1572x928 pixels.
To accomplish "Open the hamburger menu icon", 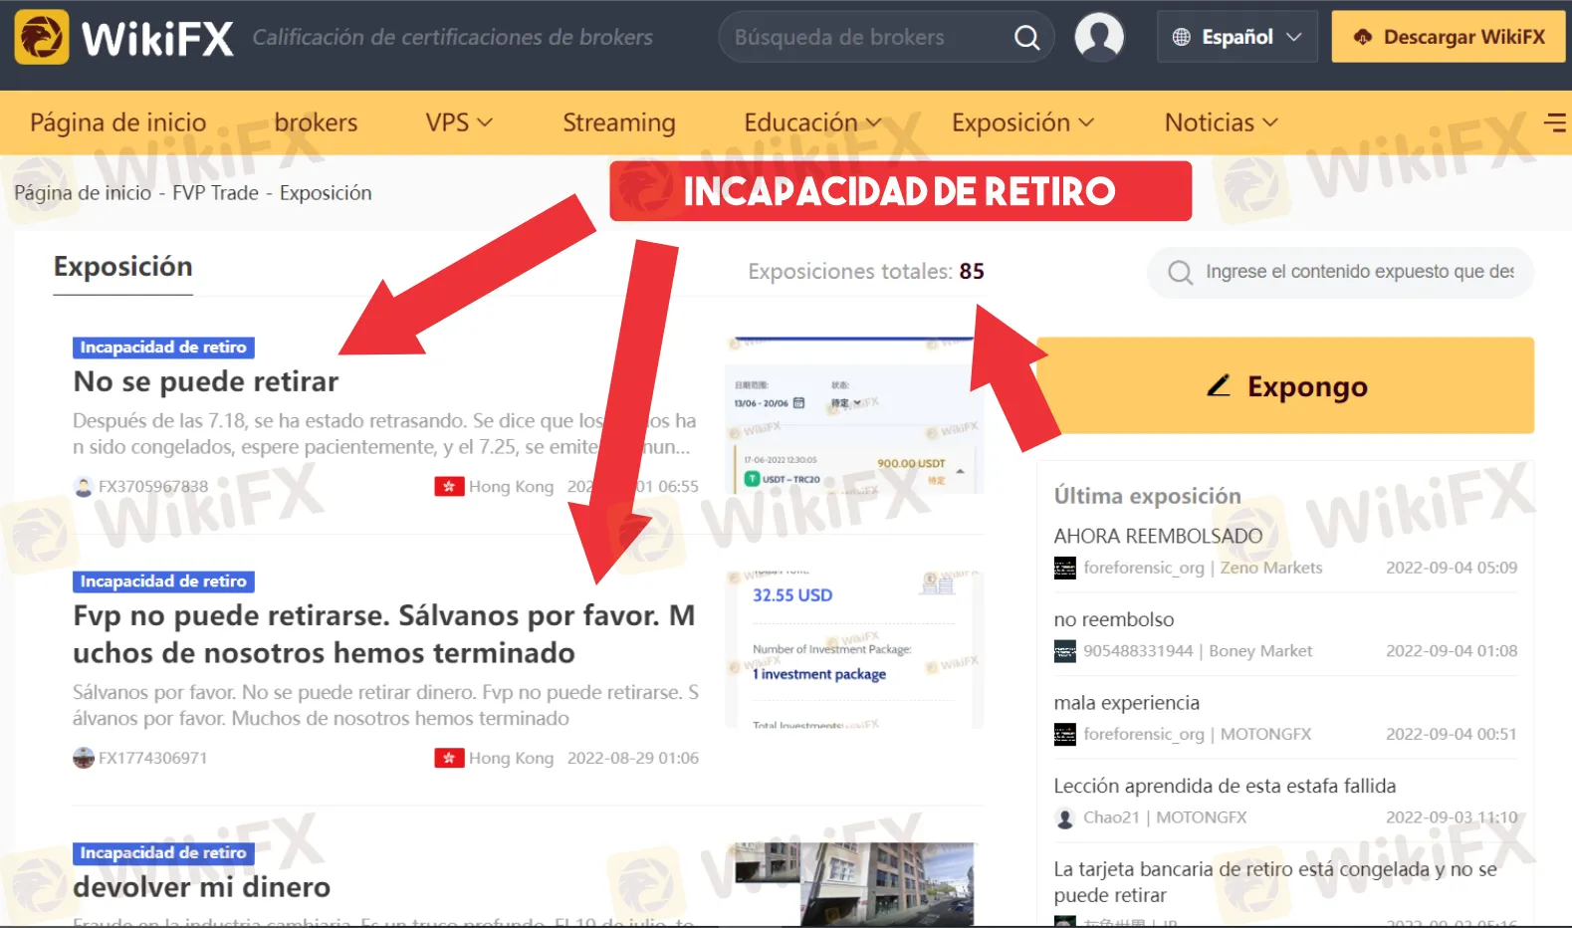I will [x=1554, y=122].
